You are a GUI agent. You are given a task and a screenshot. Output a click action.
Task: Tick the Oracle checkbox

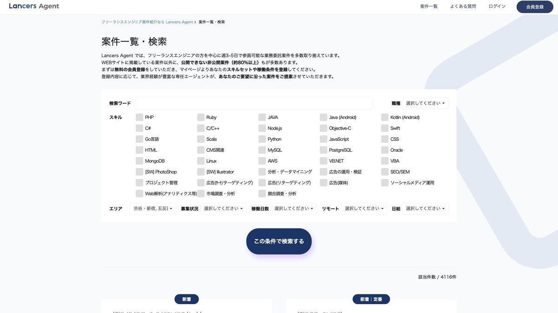(x=385, y=150)
